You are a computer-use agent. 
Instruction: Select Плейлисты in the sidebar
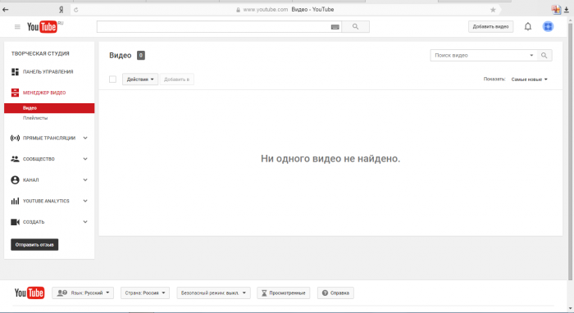[x=35, y=118]
